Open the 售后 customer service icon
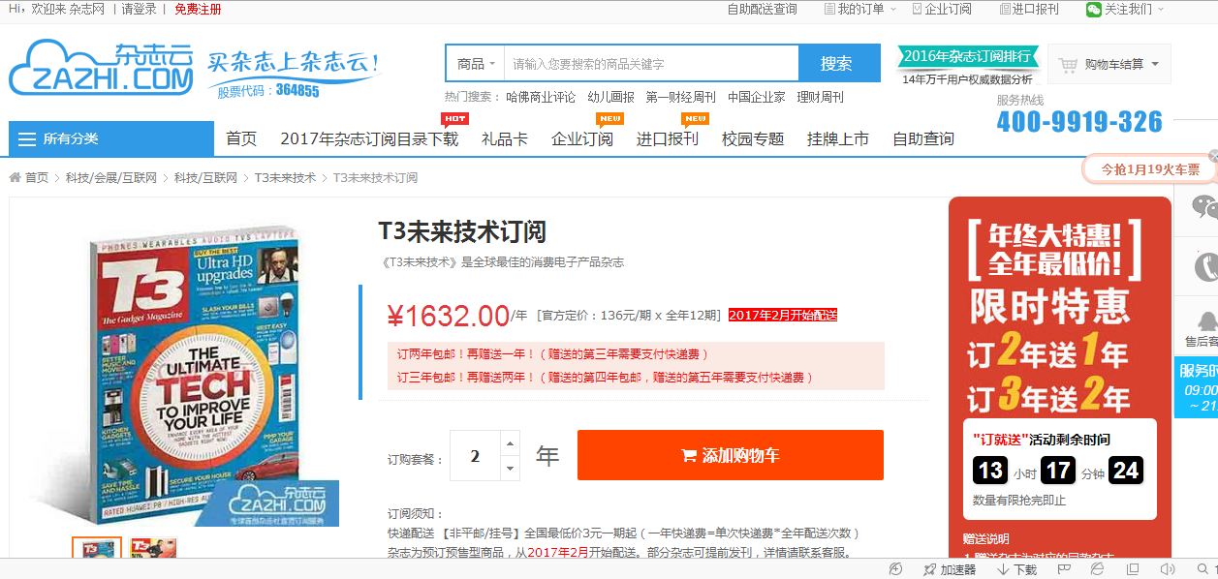Viewport: 1218px width, 579px height. (1206, 320)
